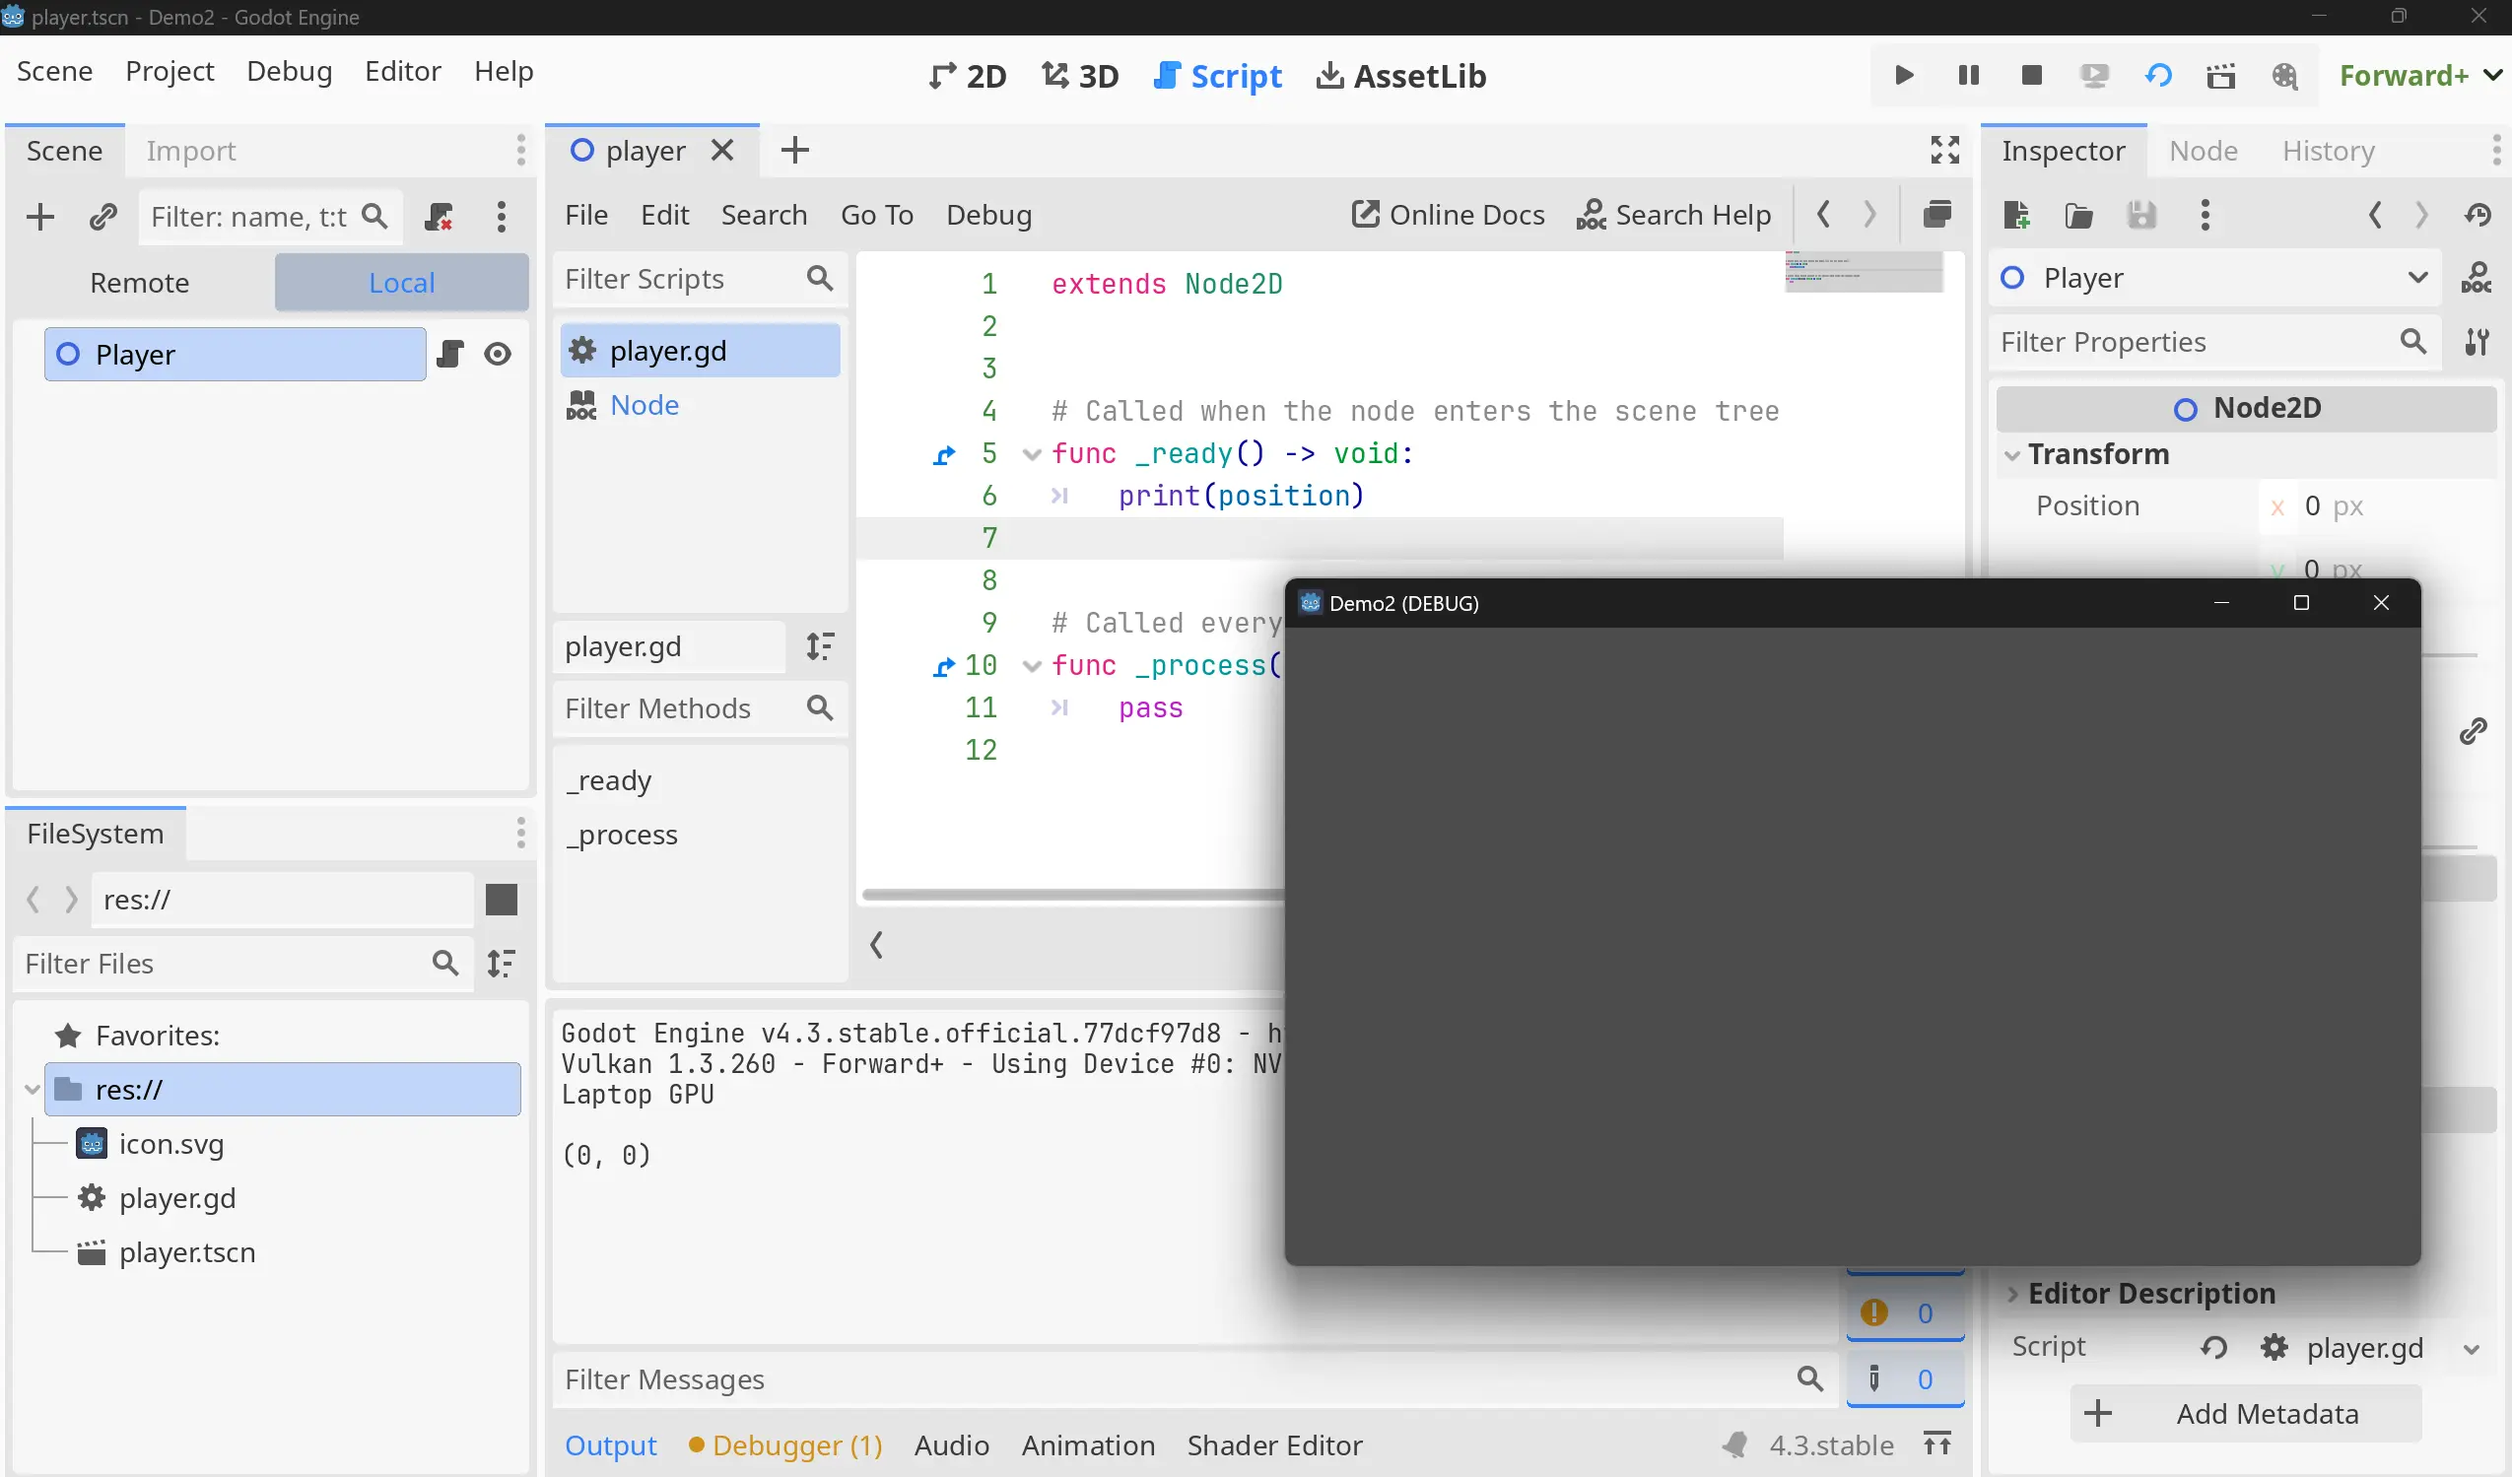Click the warnings counter toggle in Output
Viewport: 2512px width, 1477px height.
pyautogui.click(x=1904, y=1312)
